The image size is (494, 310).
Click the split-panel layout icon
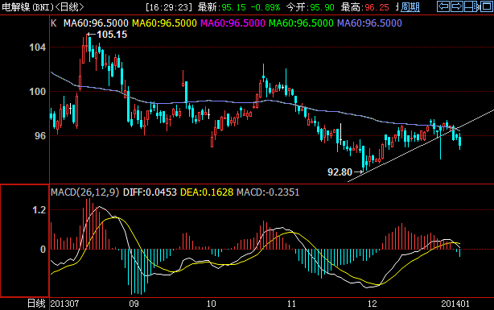(471, 6)
